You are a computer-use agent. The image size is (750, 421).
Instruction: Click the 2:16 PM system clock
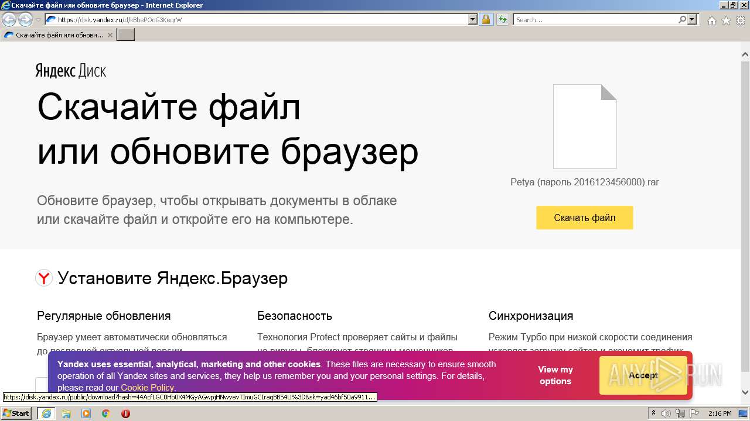(x=720, y=413)
